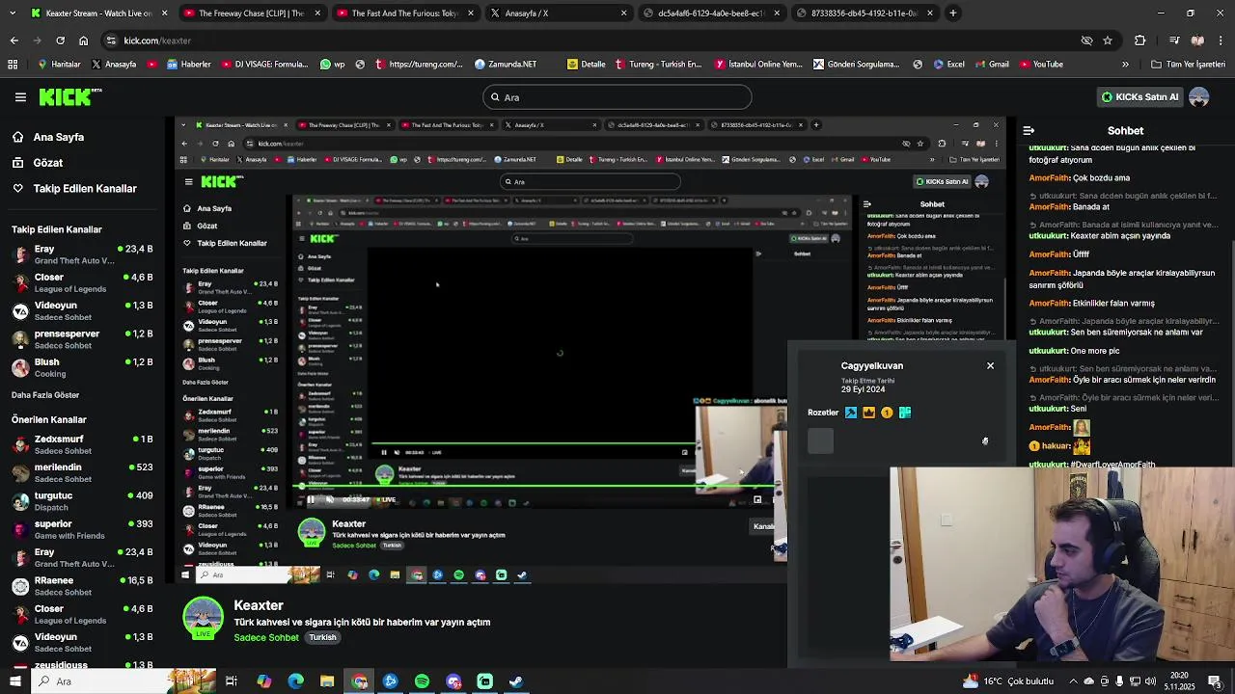Open prensesperver channel in sidebar
The image size is (1235, 694).
coord(82,339)
